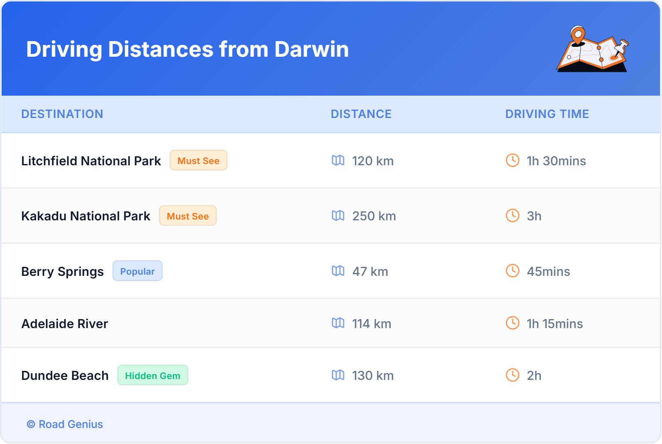This screenshot has height=444, width=662.
Task: Click the map icon beside 47 km
Action: click(338, 271)
